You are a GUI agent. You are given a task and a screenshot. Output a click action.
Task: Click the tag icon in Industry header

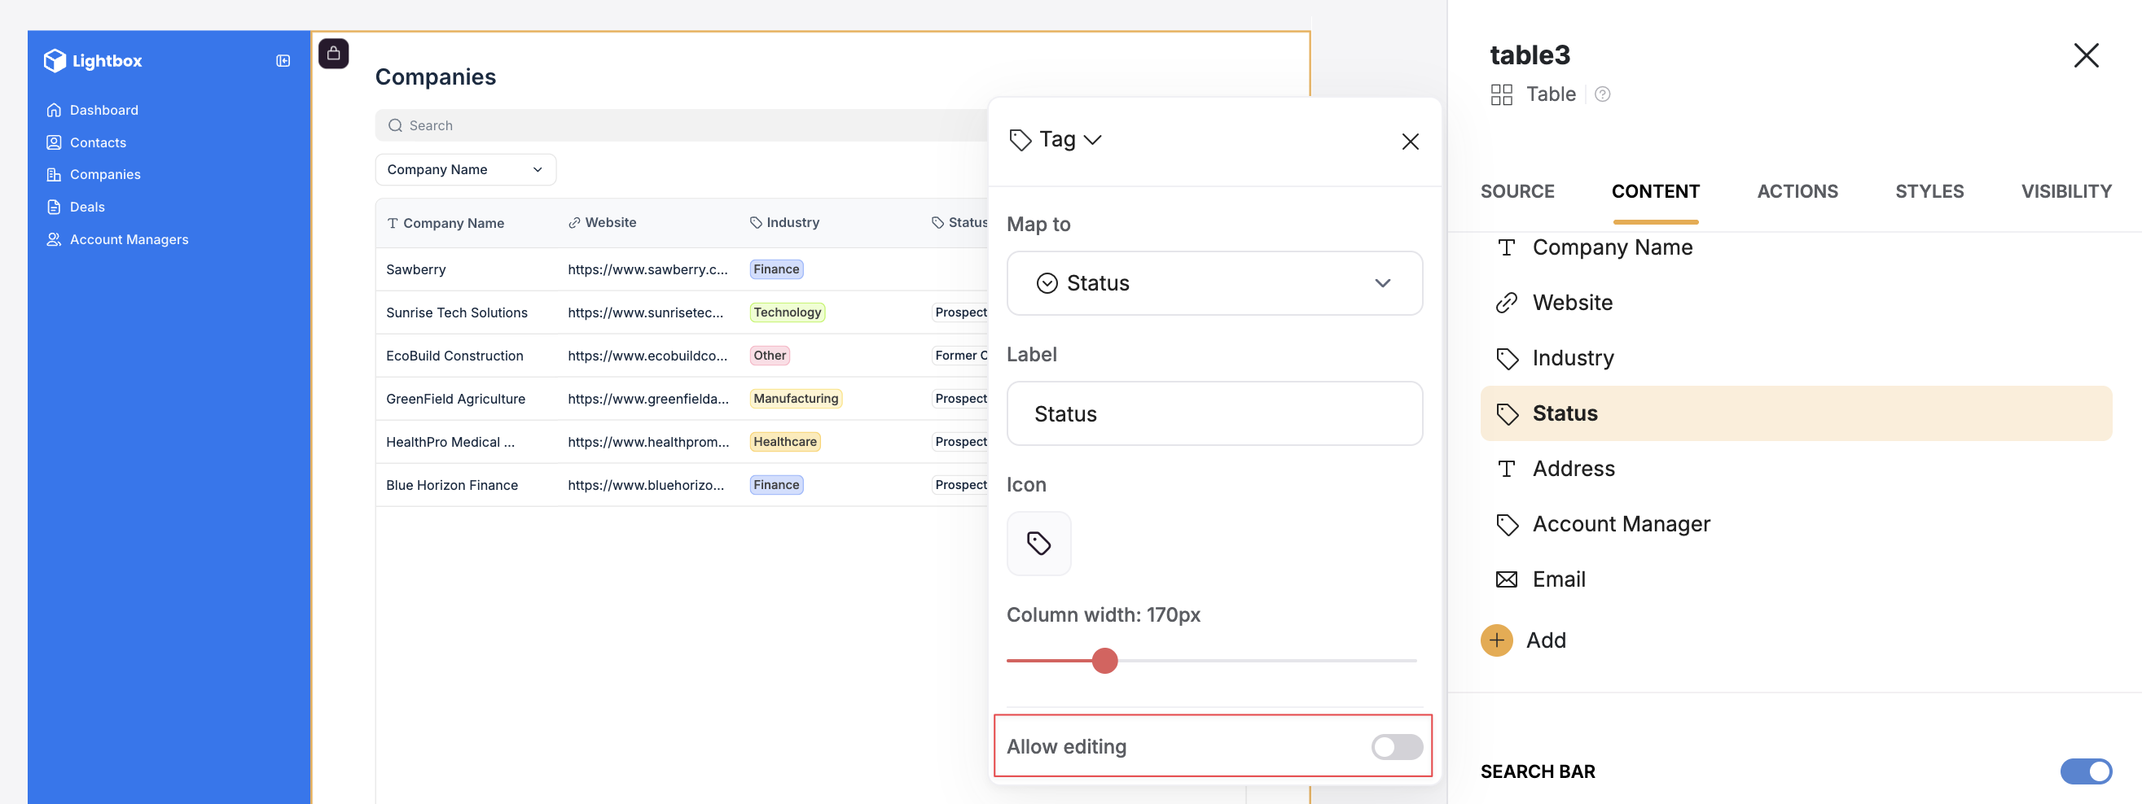point(755,223)
